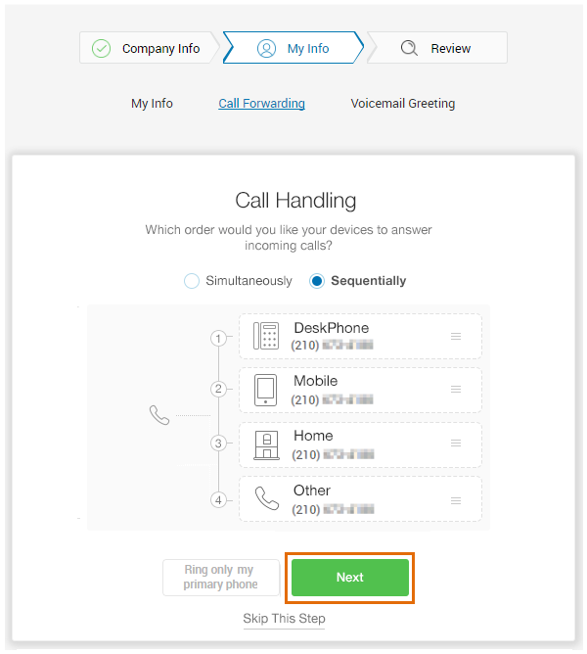Click the Mobile device icon
This screenshot has width=587, height=654.
(265, 390)
